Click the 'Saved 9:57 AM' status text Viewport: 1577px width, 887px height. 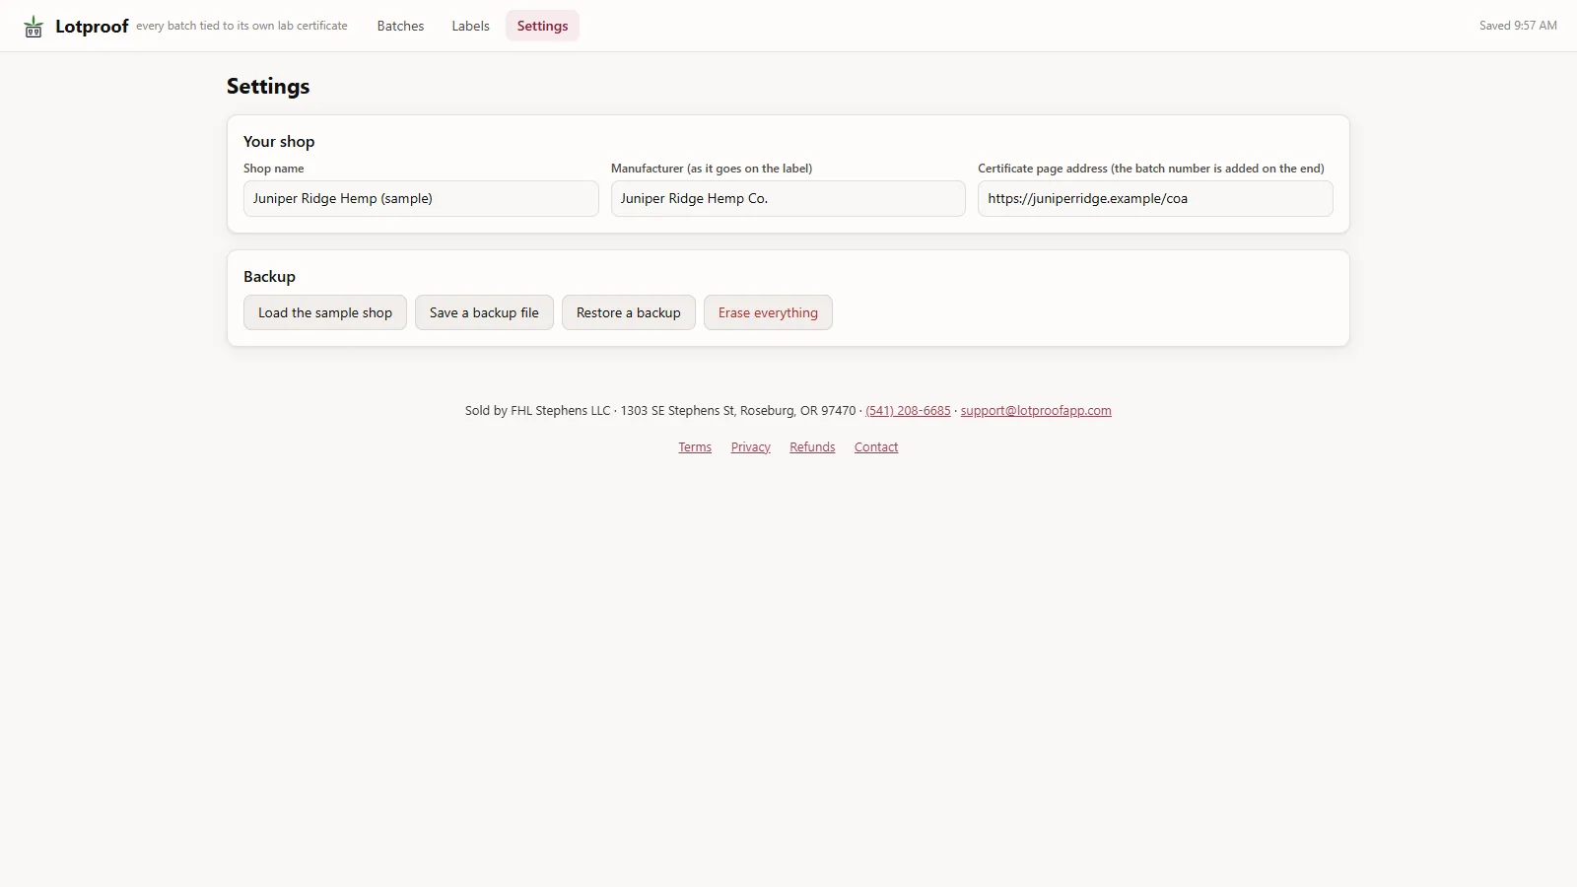(1518, 26)
